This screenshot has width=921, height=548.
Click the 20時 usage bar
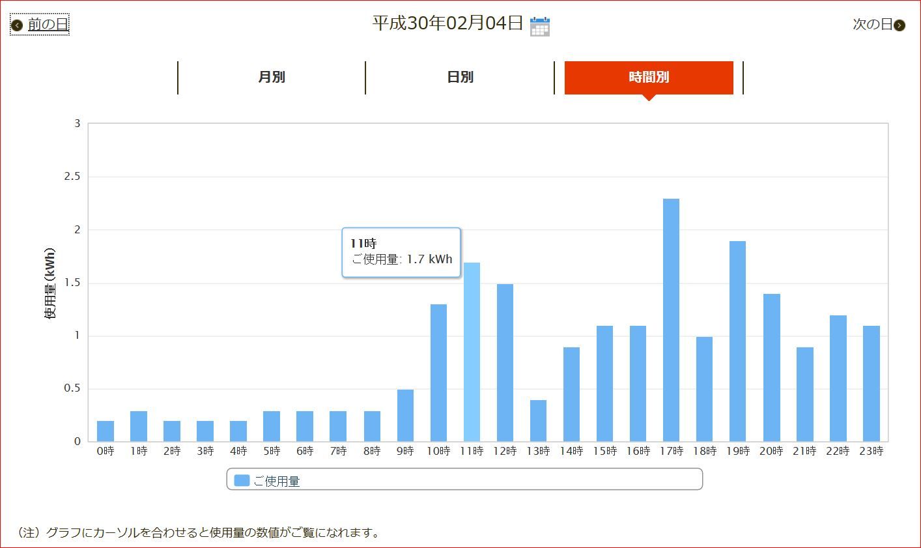tap(771, 368)
